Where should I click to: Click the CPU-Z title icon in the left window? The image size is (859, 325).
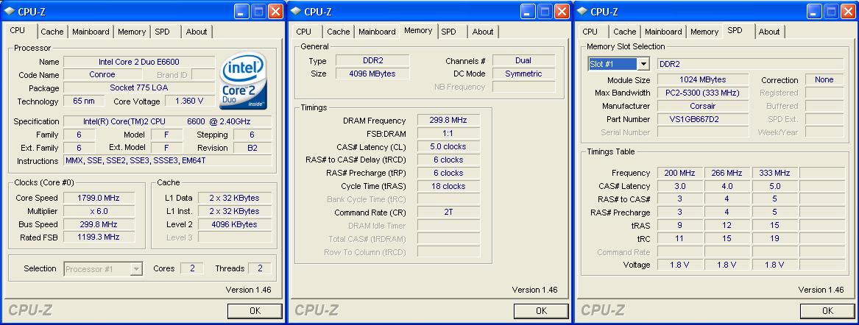point(8,11)
